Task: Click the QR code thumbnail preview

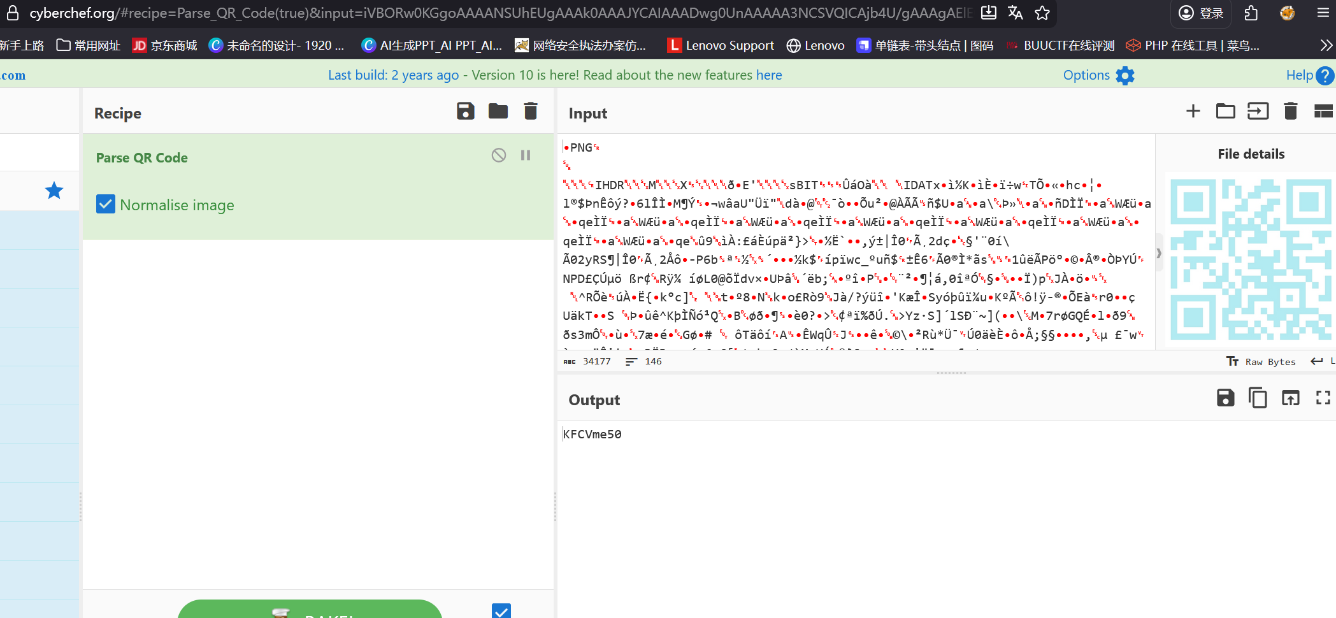Action: 1250,259
